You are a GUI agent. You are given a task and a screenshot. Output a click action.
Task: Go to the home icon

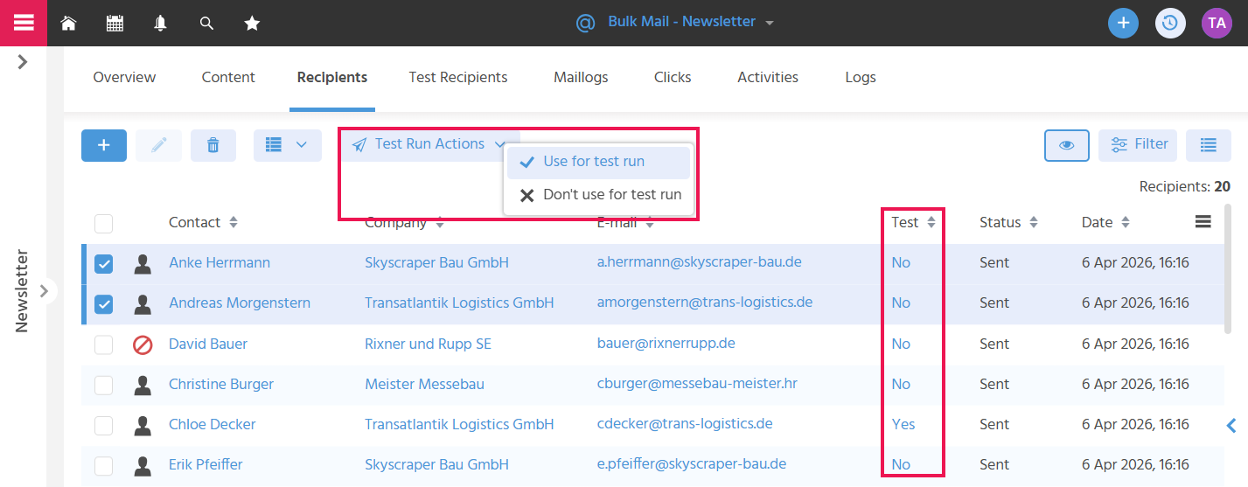[x=68, y=24]
